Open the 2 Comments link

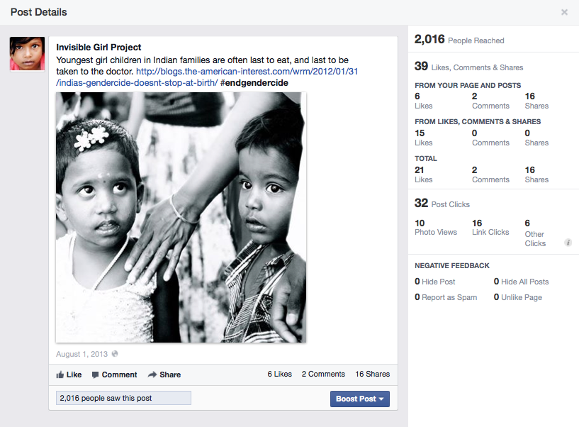[323, 374]
